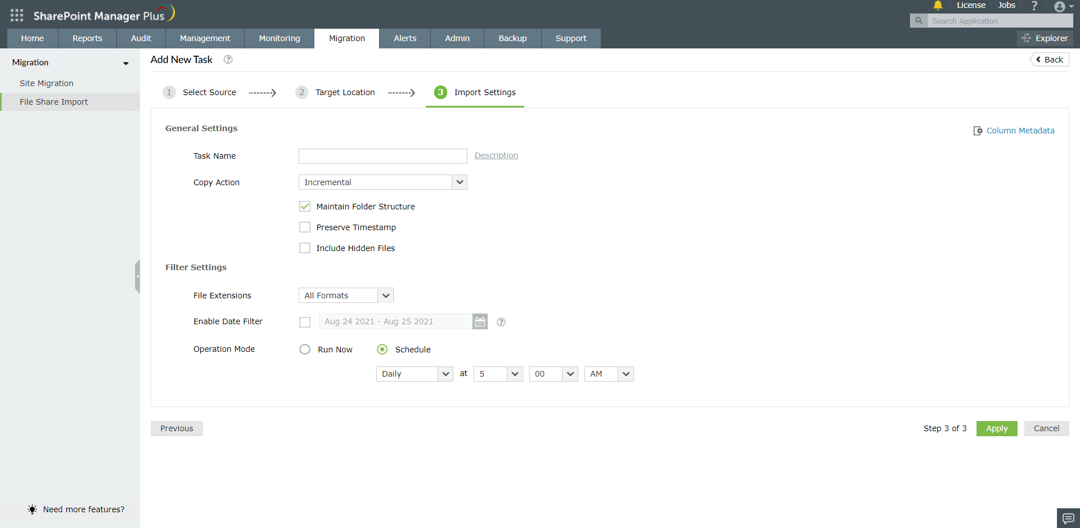Open the Column Metadata link
The width and height of the screenshot is (1080, 528).
click(x=1014, y=131)
